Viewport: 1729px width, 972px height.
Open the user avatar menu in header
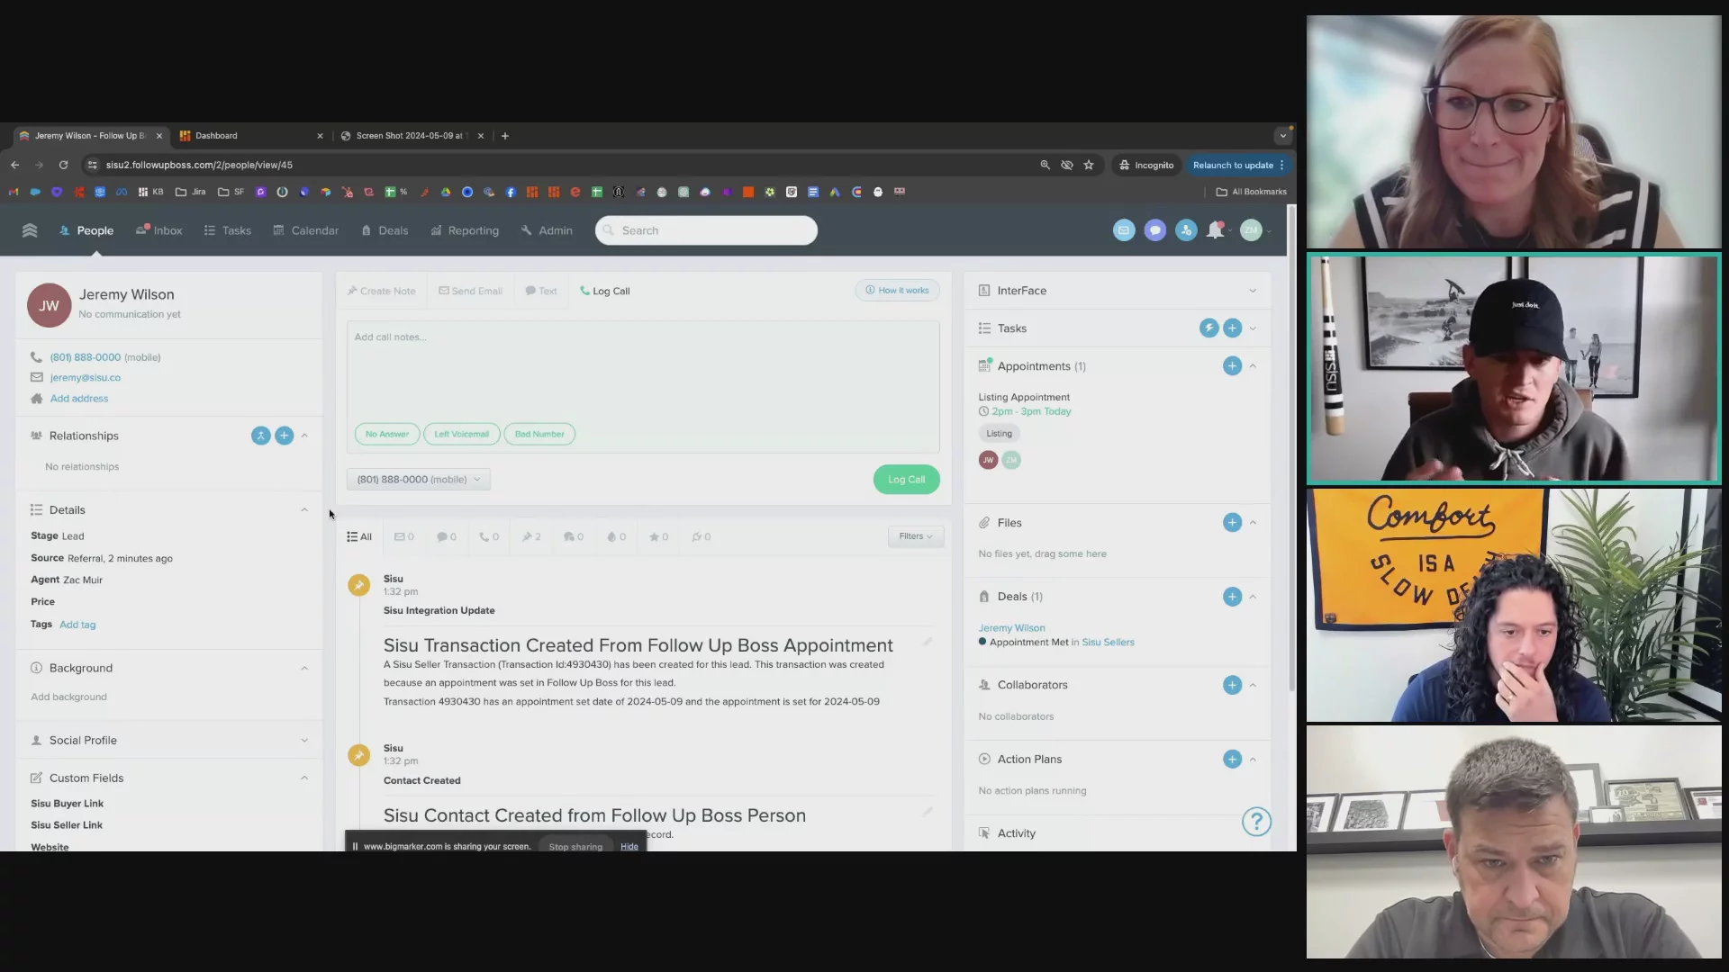1251,230
